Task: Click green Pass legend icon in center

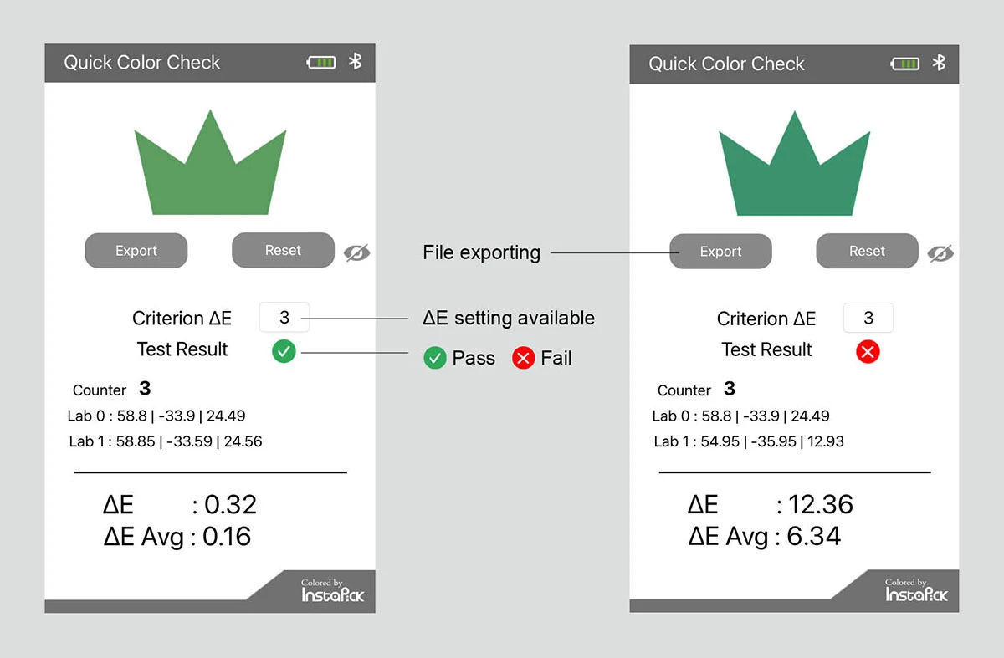Action: pyautogui.click(x=434, y=359)
